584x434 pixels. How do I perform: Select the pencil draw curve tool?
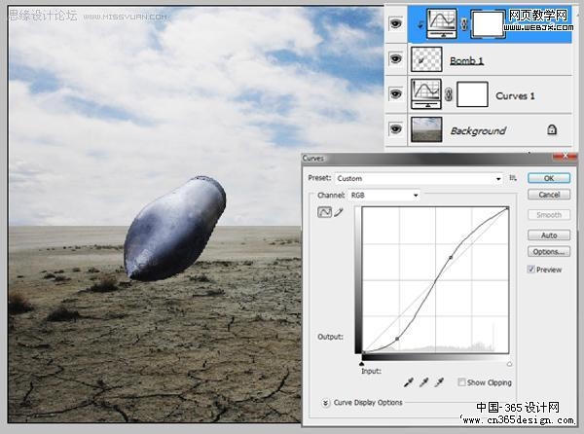pyautogui.click(x=338, y=212)
